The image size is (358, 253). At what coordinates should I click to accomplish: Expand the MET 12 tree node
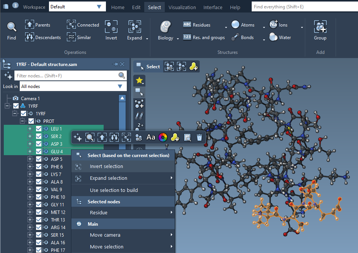30,212
